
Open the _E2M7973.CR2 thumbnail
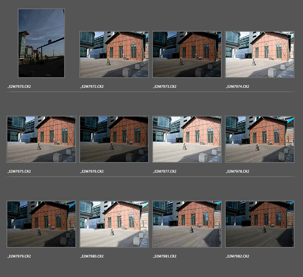(x=187, y=54)
